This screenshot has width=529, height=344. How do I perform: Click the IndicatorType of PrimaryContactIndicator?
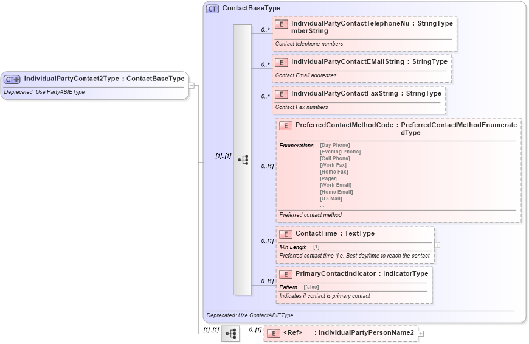(405, 274)
